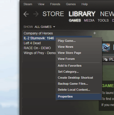Switch to the MEDIA sub-tab
Viewport: 114px width, 115px height.
coord(89,20)
